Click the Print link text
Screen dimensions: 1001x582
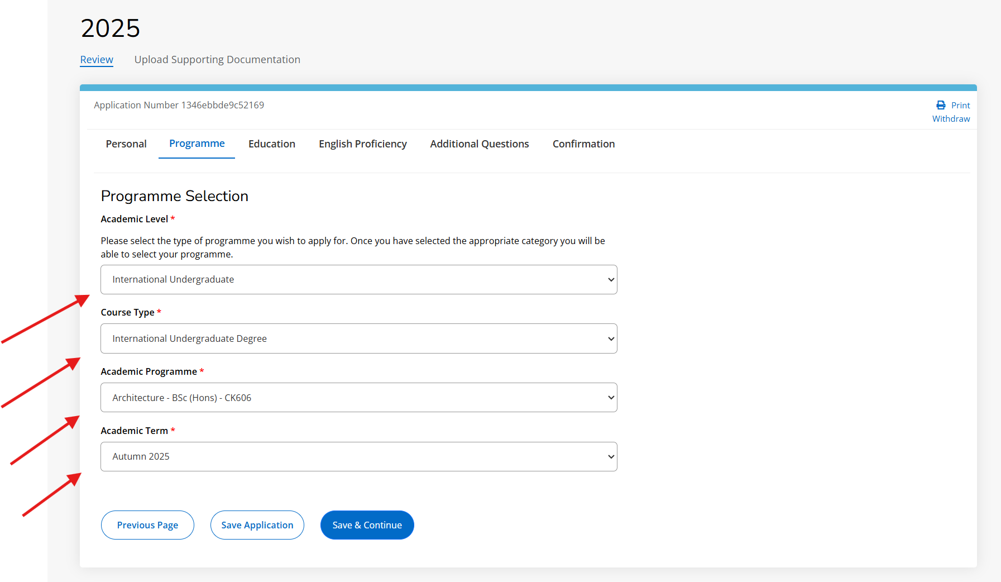coord(960,106)
